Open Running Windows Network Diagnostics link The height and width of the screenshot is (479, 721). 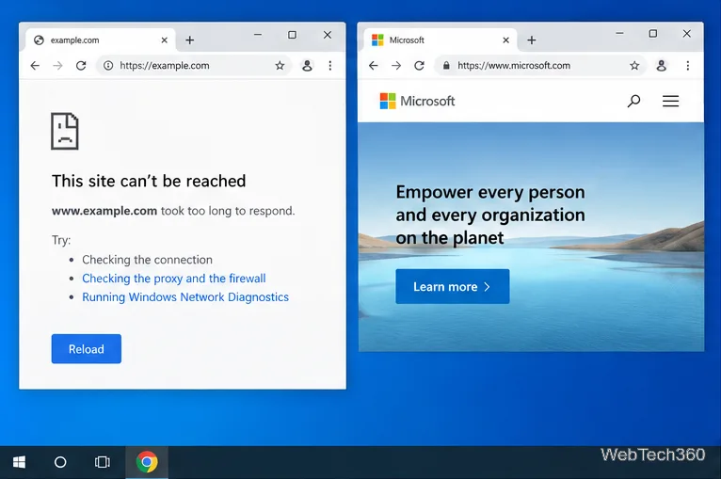pos(185,297)
